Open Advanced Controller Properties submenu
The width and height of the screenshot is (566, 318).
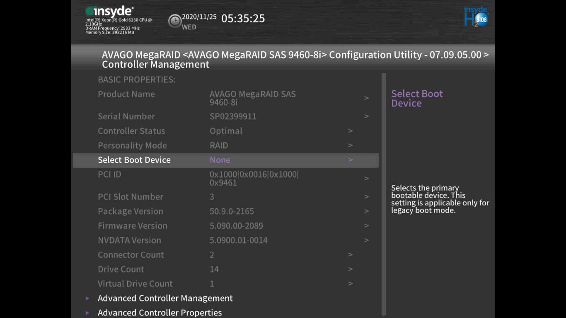(x=160, y=313)
